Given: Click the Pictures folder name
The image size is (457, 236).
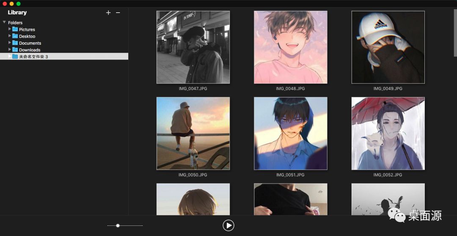Looking at the screenshot, I should pos(27,30).
